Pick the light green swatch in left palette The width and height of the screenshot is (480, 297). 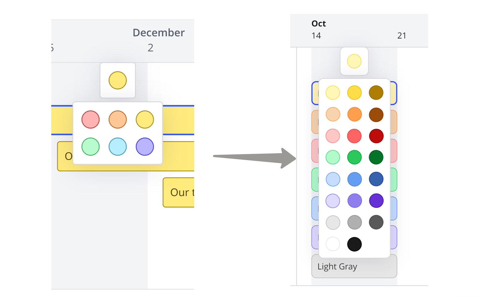coord(90,147)
